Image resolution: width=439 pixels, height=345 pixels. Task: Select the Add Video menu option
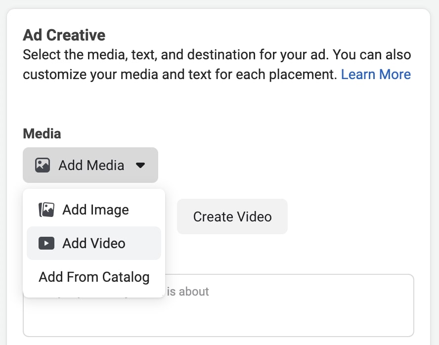tap(94, 243)
